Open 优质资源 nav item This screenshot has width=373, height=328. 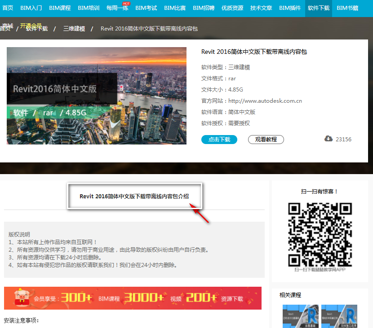tap(232, 8)
